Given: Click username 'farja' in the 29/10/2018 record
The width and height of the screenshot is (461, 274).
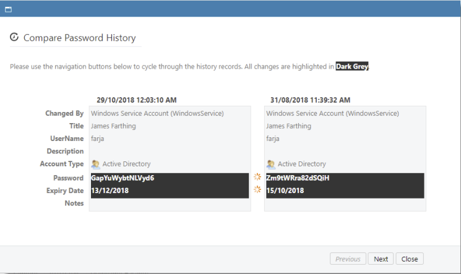Looking at the screenshot, I should click(x=97, y=139).
